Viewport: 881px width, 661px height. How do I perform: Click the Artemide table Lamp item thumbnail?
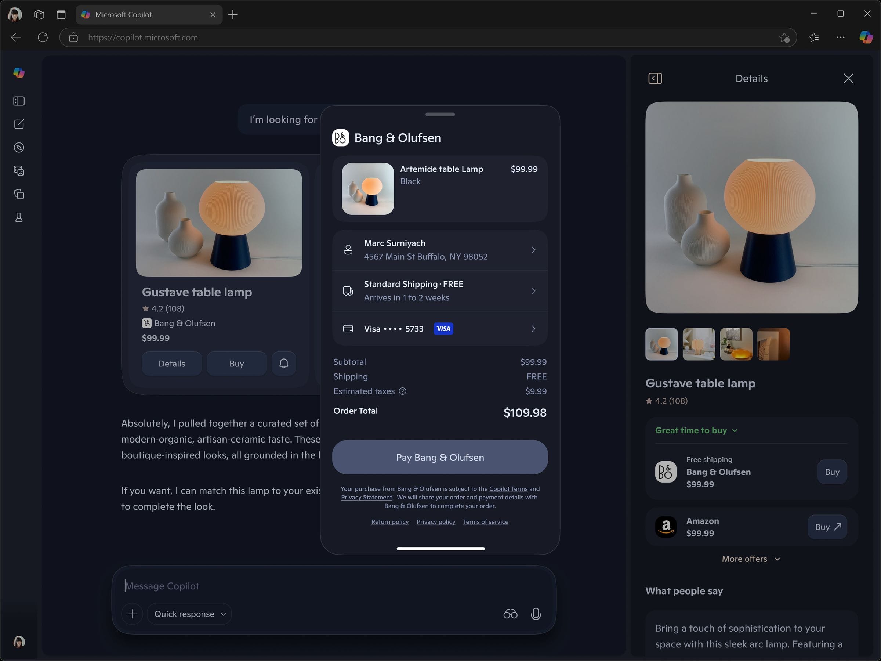tap(367, 189)
